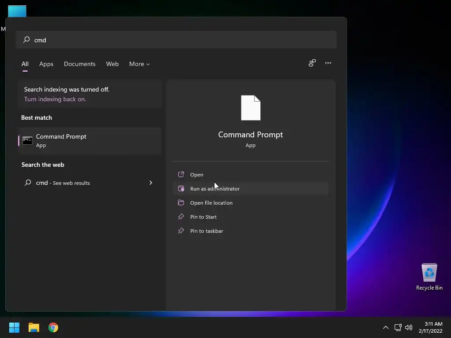The image size is (451, 338).
Task: Choose Pin to Start
Action: pyautogui.click(x=251, y=217)
